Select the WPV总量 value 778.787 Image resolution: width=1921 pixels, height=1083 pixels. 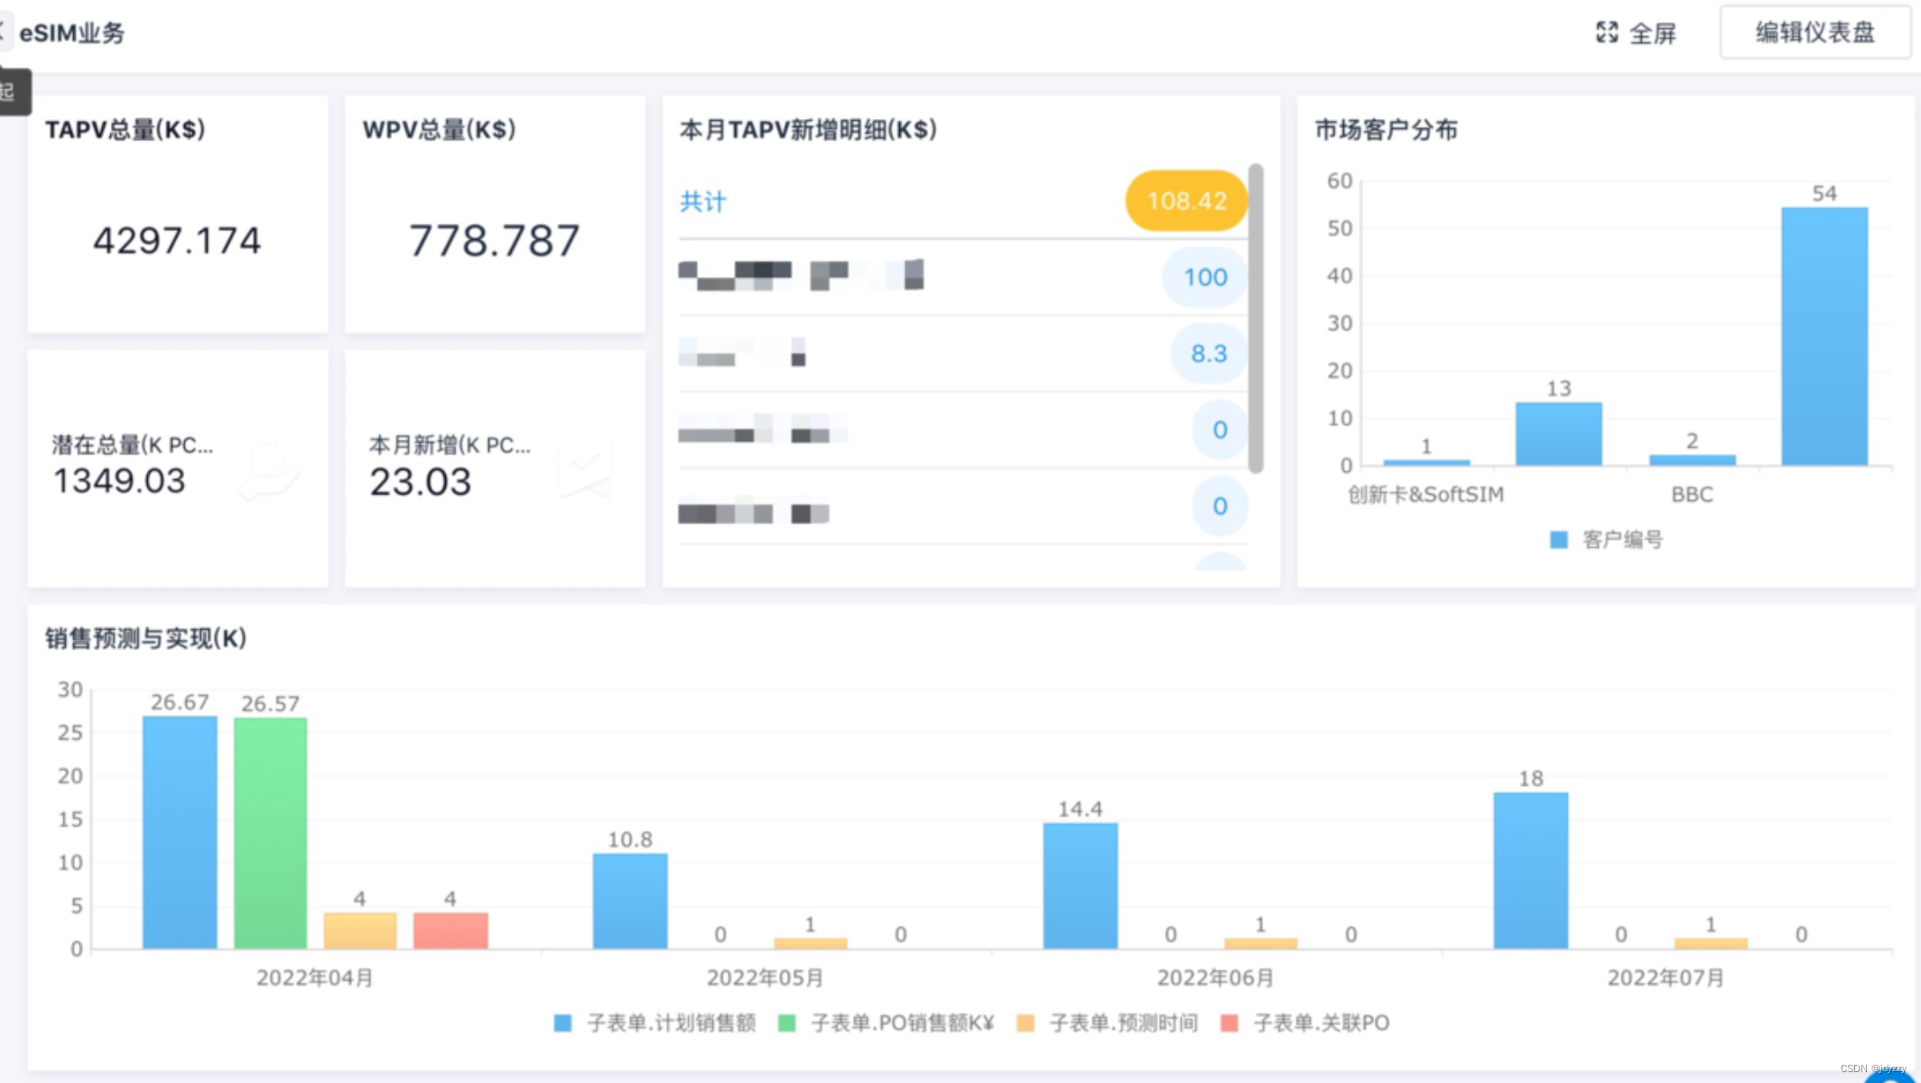(494, 240)
